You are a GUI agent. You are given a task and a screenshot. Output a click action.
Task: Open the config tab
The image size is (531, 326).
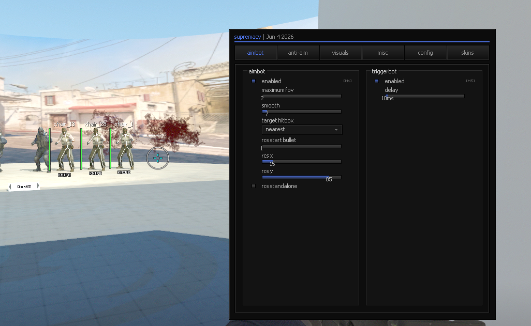[425, 53]
